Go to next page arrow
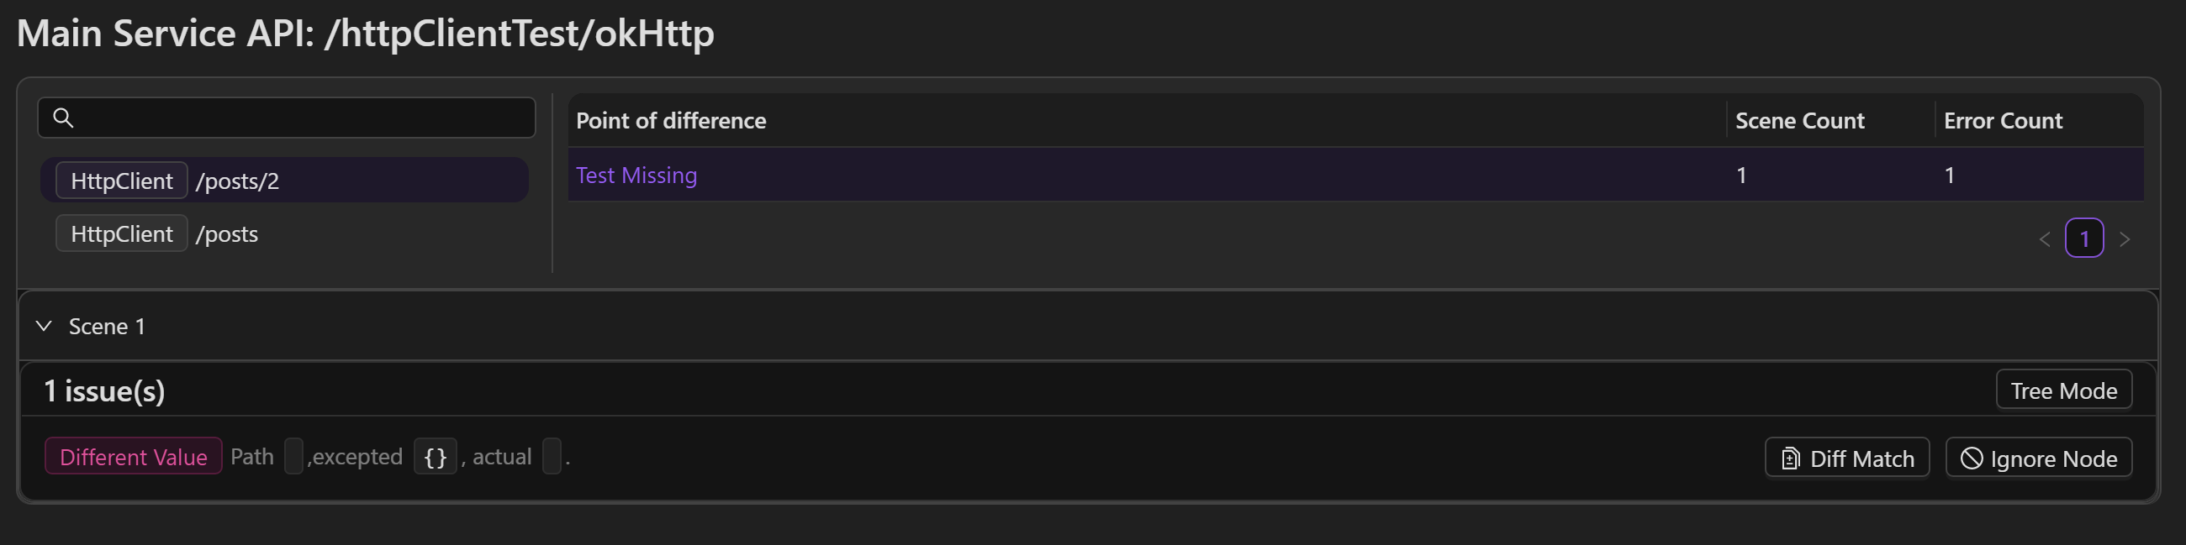Screen dimensions: 2186x545 (2124, 239)
